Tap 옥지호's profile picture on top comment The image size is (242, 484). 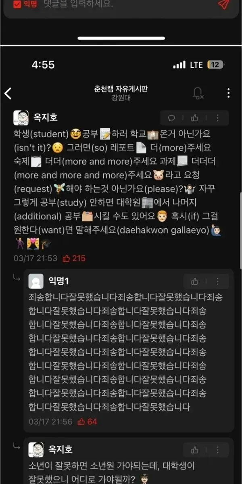pyautogui.click(x=21, y=118)
